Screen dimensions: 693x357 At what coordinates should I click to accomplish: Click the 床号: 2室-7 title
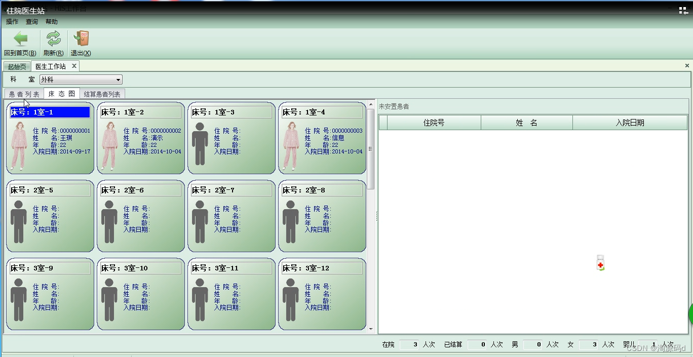[231, 190]
